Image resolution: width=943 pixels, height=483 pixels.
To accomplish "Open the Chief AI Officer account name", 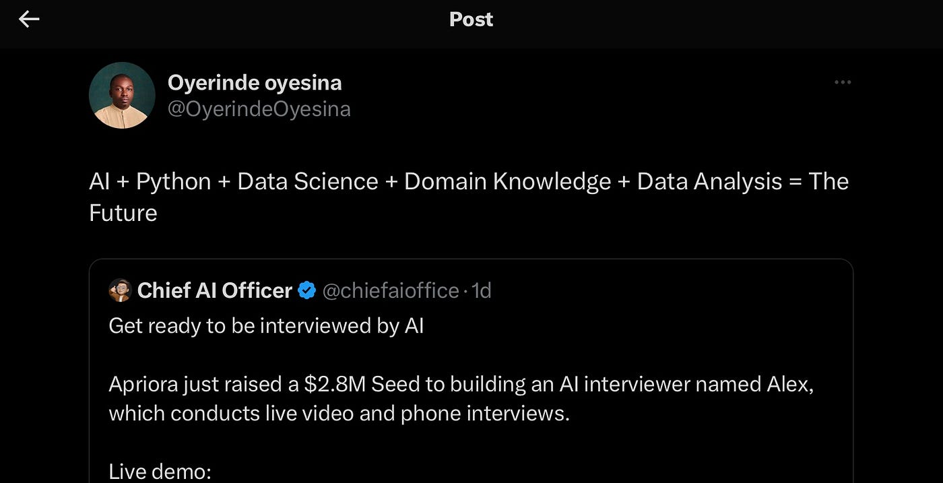I will [215, 290].
